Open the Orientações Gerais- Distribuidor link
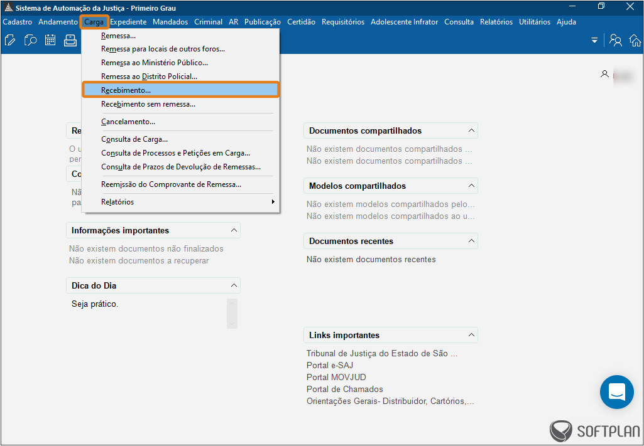This screenshot has width=644, height=446. click(x=390, y=401)
